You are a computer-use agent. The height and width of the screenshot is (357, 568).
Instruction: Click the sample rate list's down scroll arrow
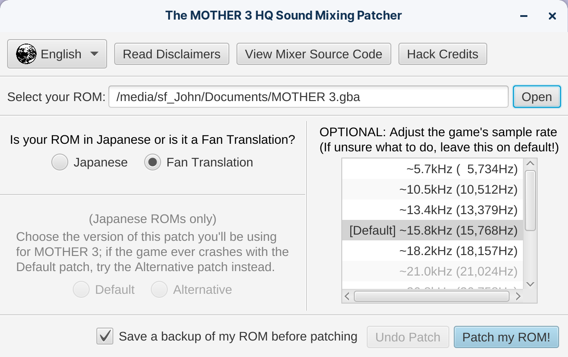tap(530, 284)
